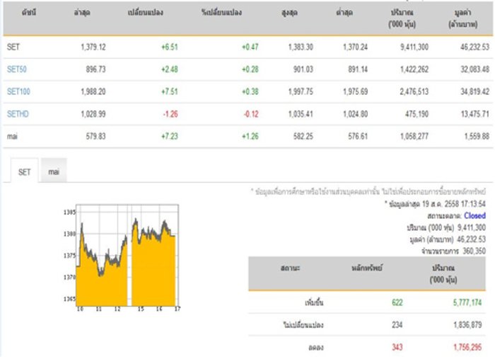Click SETHD volume 475,190
This screenshot has height=357, width=495.
[417, 114]
